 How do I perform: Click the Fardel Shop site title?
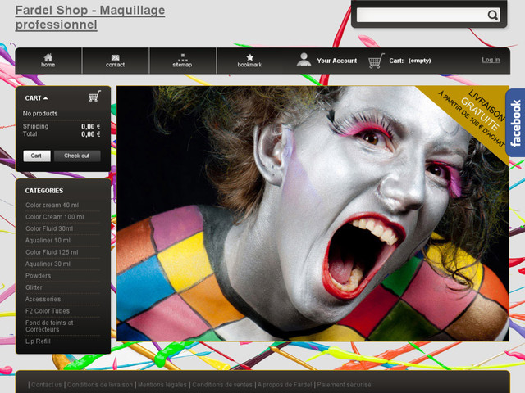click(89, 17)
